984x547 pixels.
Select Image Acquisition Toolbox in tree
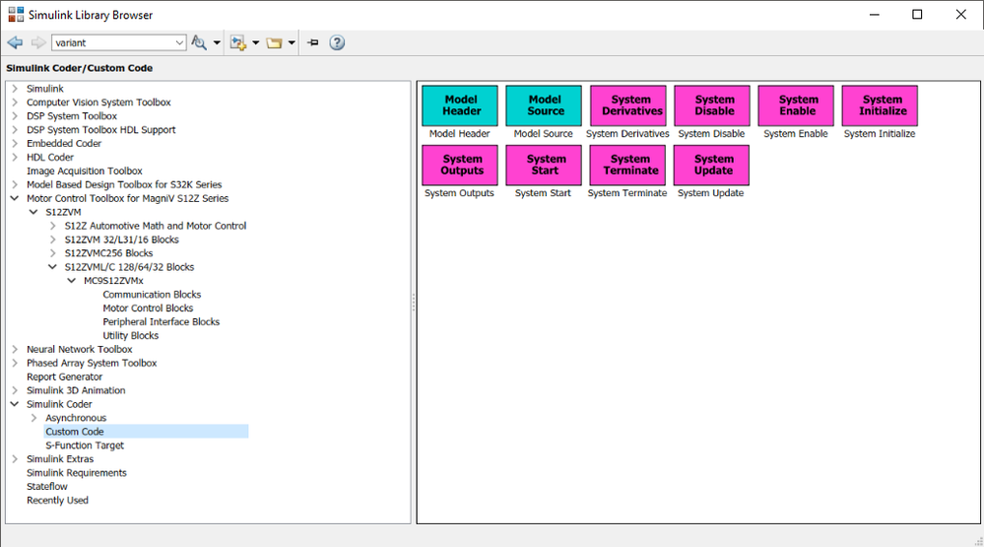click(84, 171)
